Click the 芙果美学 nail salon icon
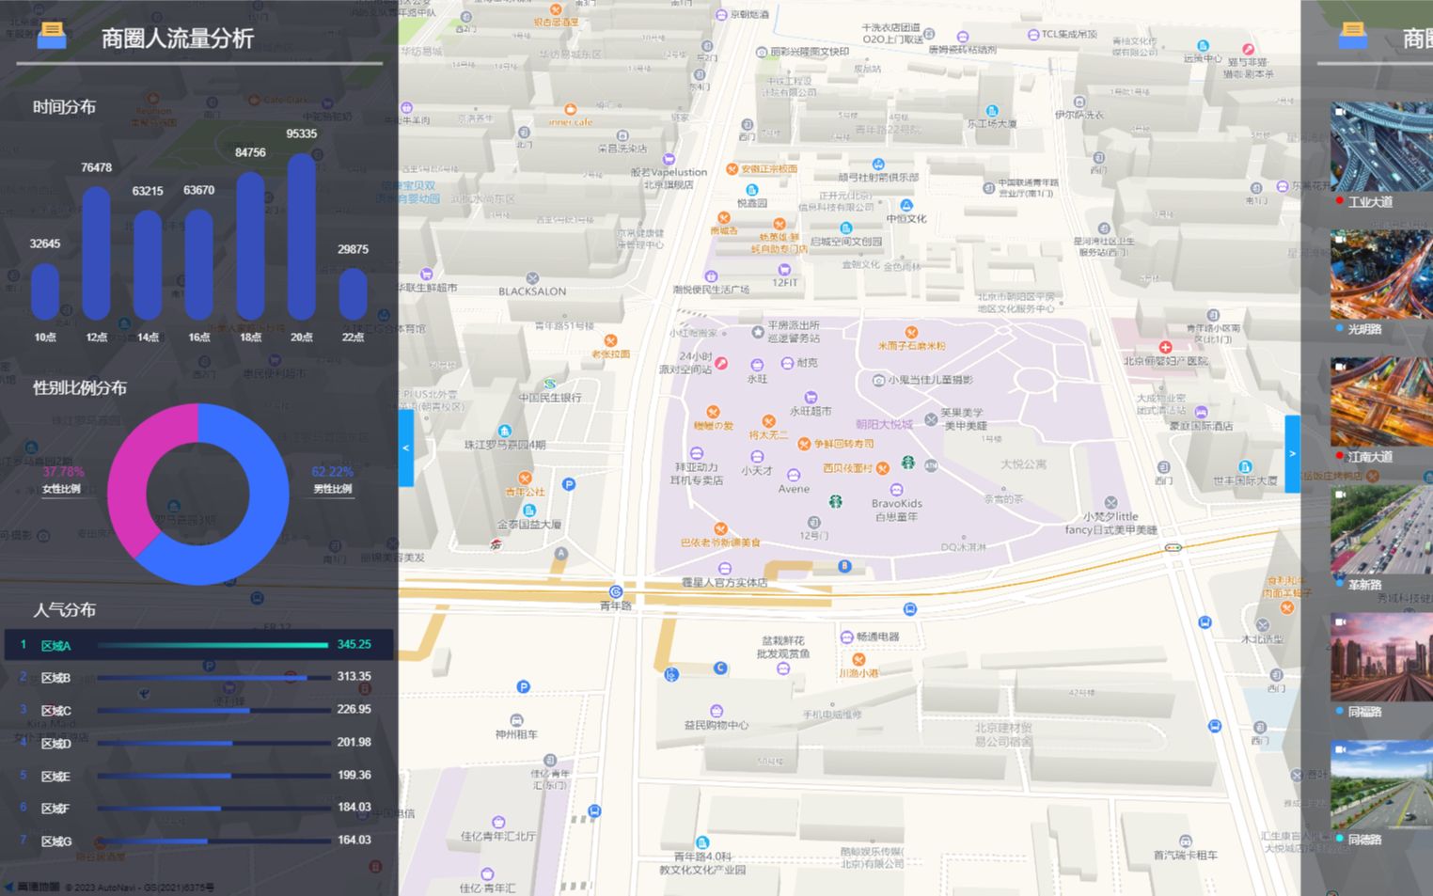This screenshot has width=1433, height=896. (931, 419)
